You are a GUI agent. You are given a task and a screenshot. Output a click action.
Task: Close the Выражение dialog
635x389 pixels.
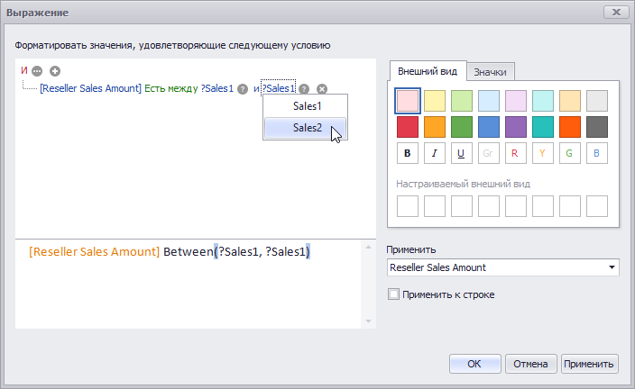click(616, 12)
